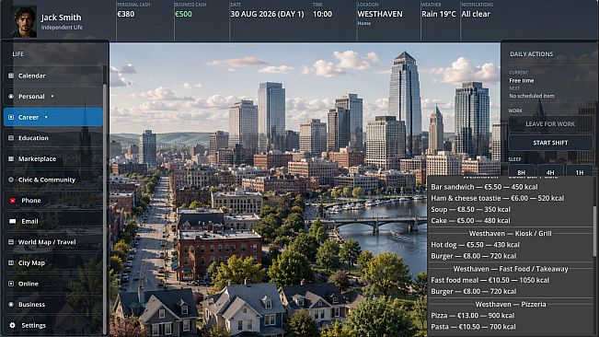The width and height of the screenshot is (599, 337).
Task: Click the Personal Cash €380 value
Action: point(126,14)
